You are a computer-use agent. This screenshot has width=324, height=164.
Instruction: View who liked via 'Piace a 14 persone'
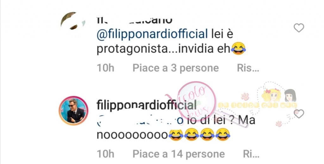tap(178, 154)
